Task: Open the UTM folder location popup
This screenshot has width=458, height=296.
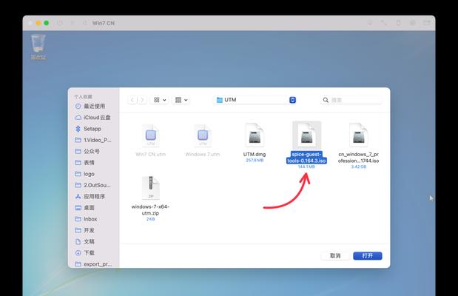Action: (x=255, y=100)
